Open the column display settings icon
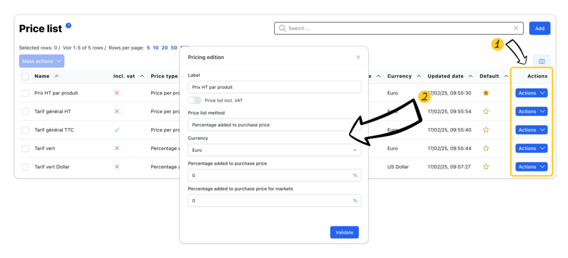 pos(541,61)
